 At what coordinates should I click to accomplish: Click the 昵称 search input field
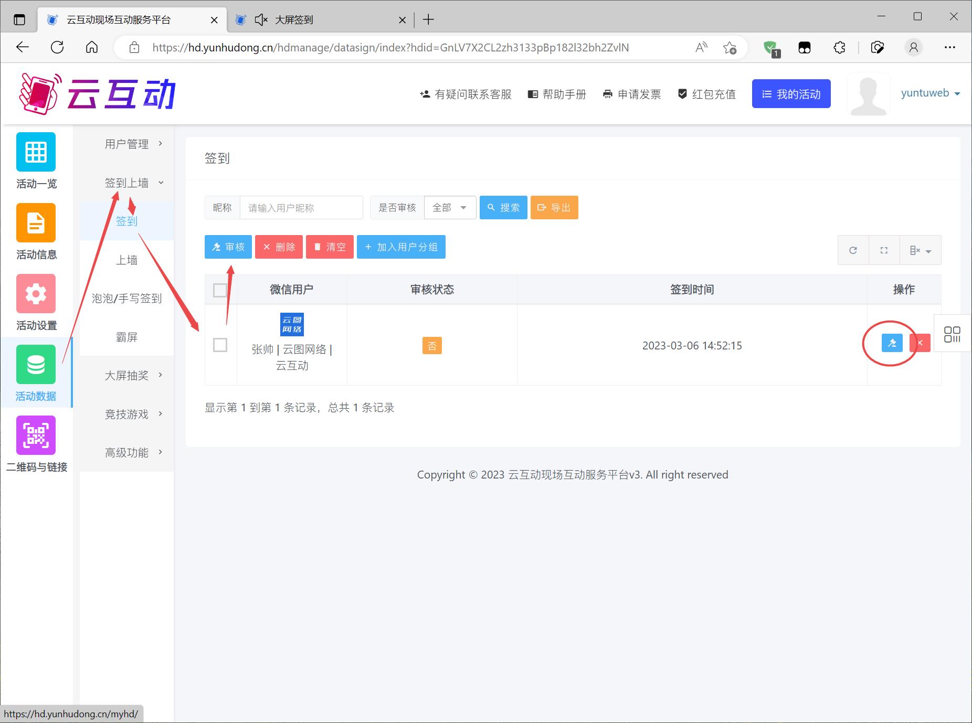[x=301, y=208]
